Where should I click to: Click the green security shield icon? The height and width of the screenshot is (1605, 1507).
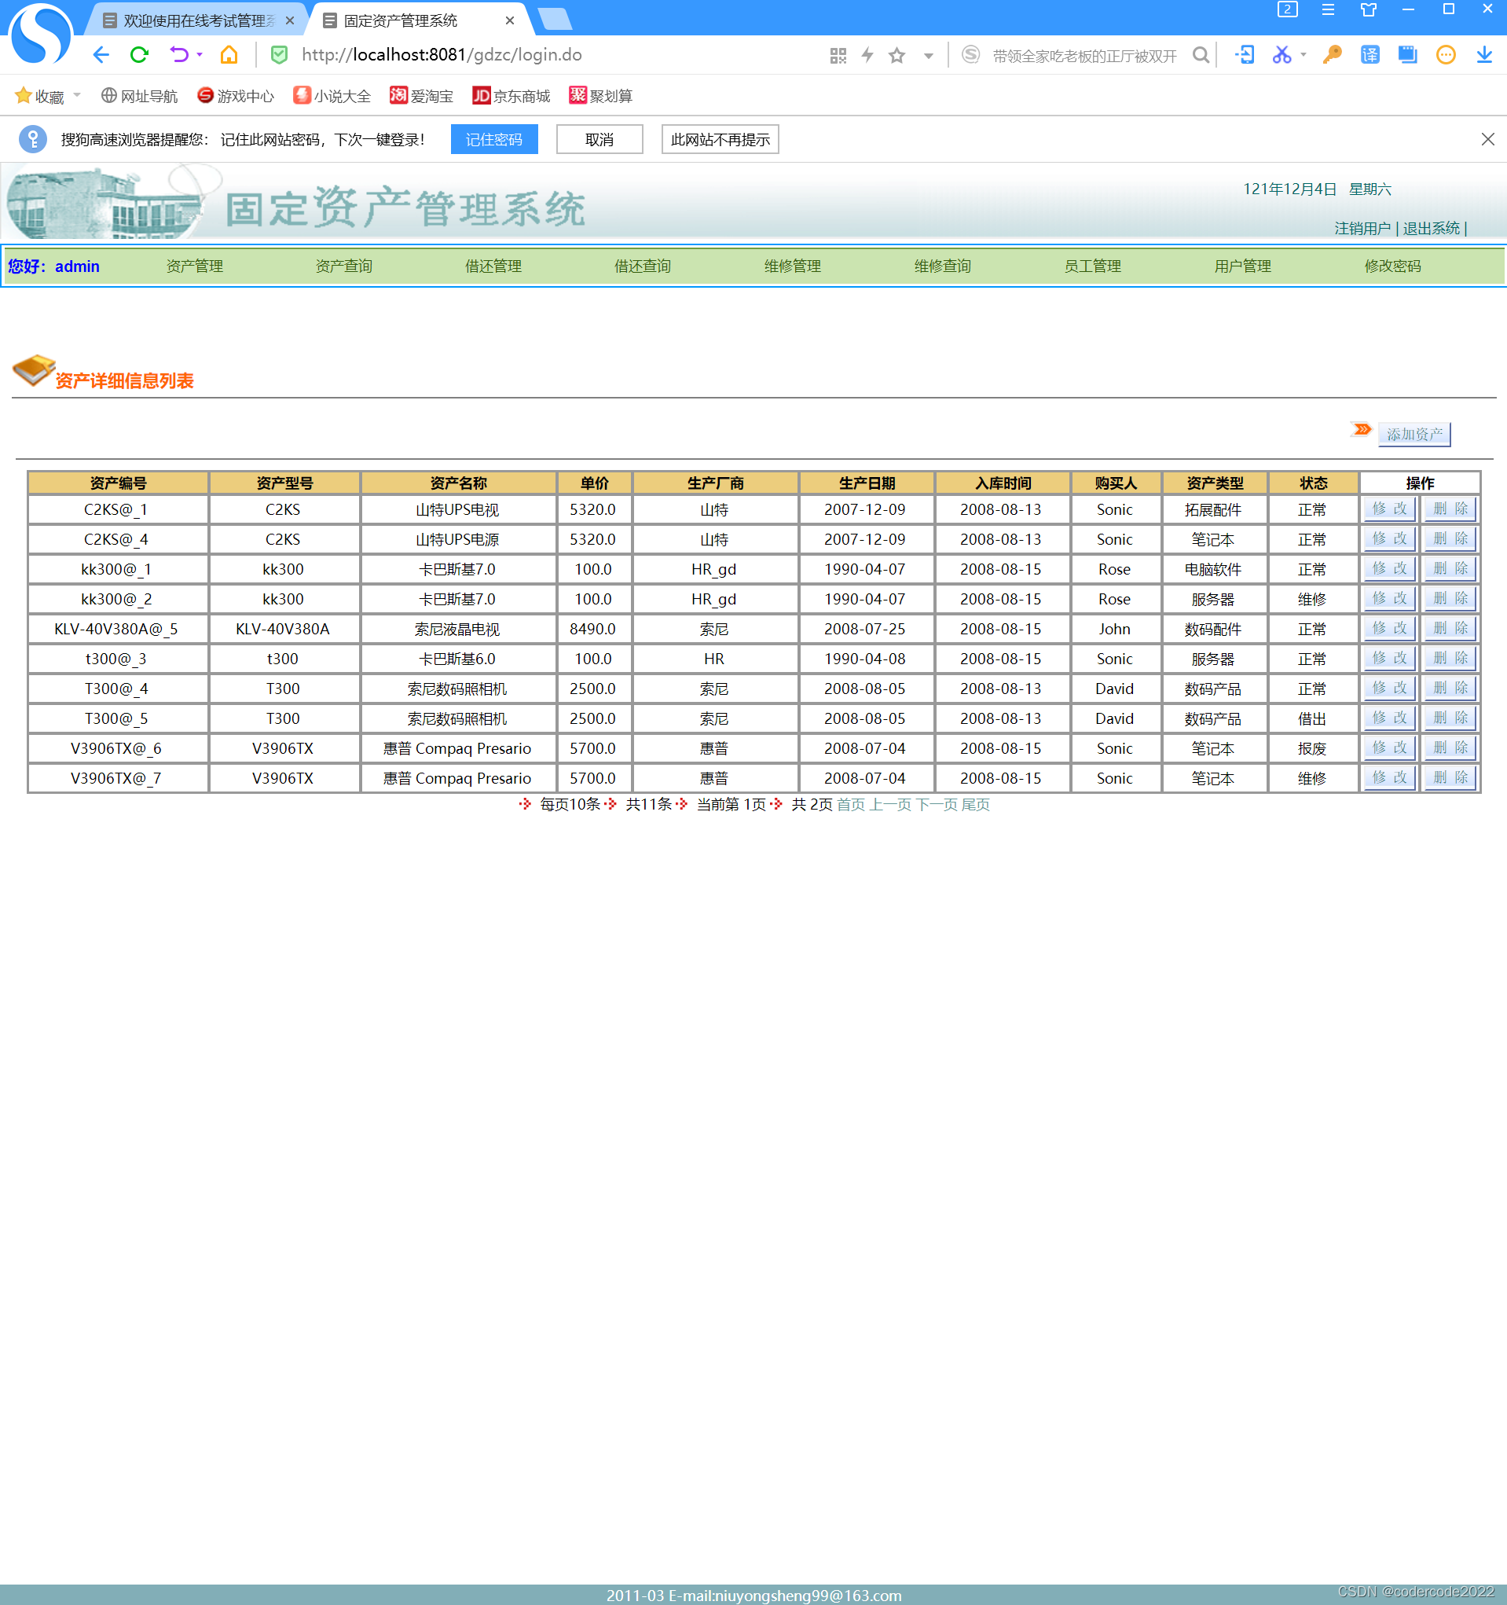pos(279,55)
